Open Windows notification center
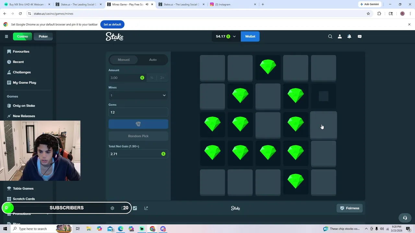The image size is (415, 233). point(408,229)
